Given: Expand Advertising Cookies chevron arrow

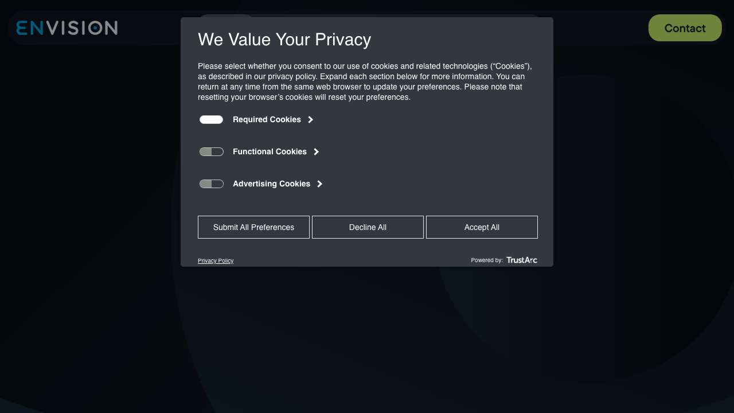Looking at the screenshot, I should pos(320,184).
